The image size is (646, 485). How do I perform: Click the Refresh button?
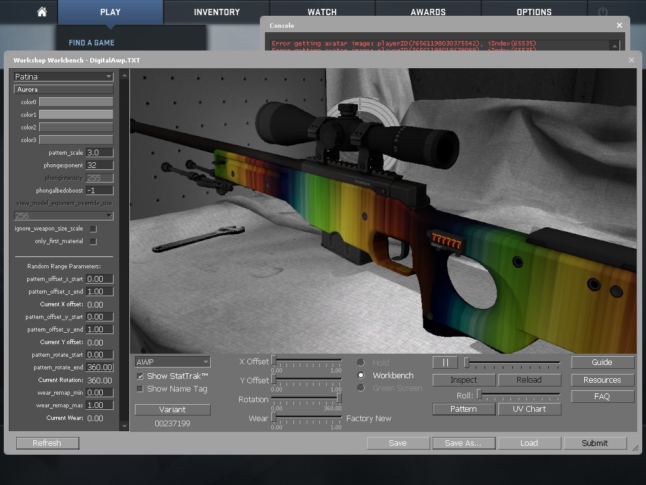47,443
